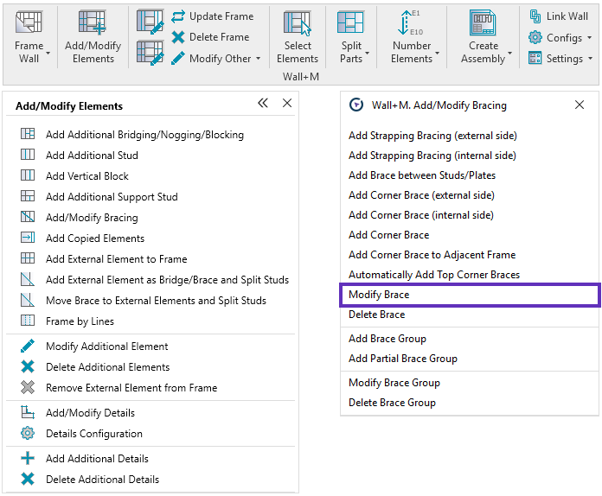Expand the Modify Other dropdown

(258, 59)
